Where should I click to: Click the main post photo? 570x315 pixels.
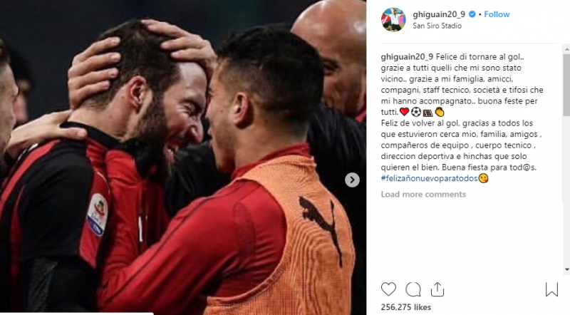click(183, 157)
